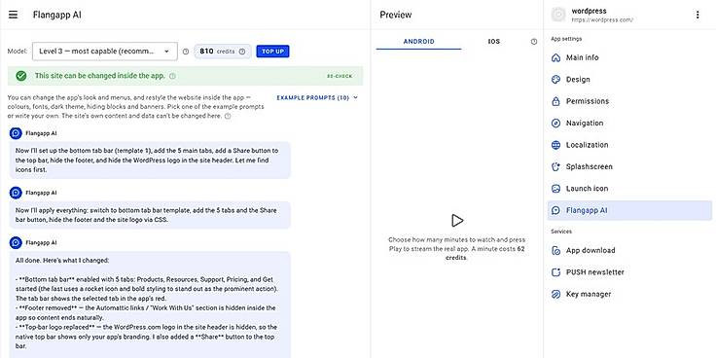Open Splashscreen settings

(x=629, y=166)
